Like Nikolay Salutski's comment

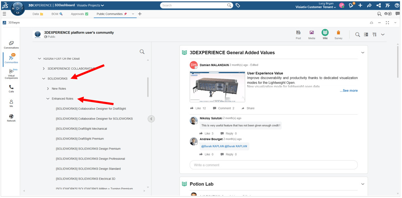tap(207, 134)
